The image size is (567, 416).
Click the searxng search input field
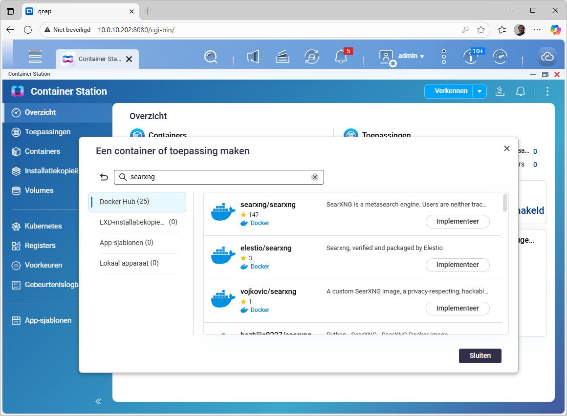219,177
